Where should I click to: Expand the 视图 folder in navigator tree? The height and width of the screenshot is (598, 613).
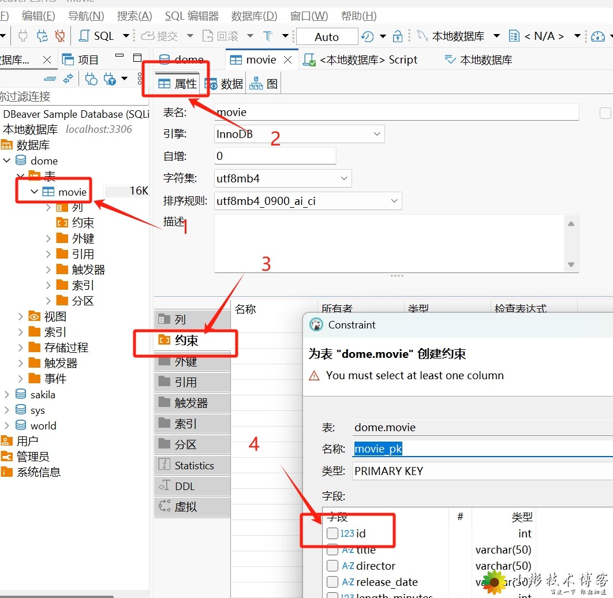pyautogui.click(x=20, y=316)
